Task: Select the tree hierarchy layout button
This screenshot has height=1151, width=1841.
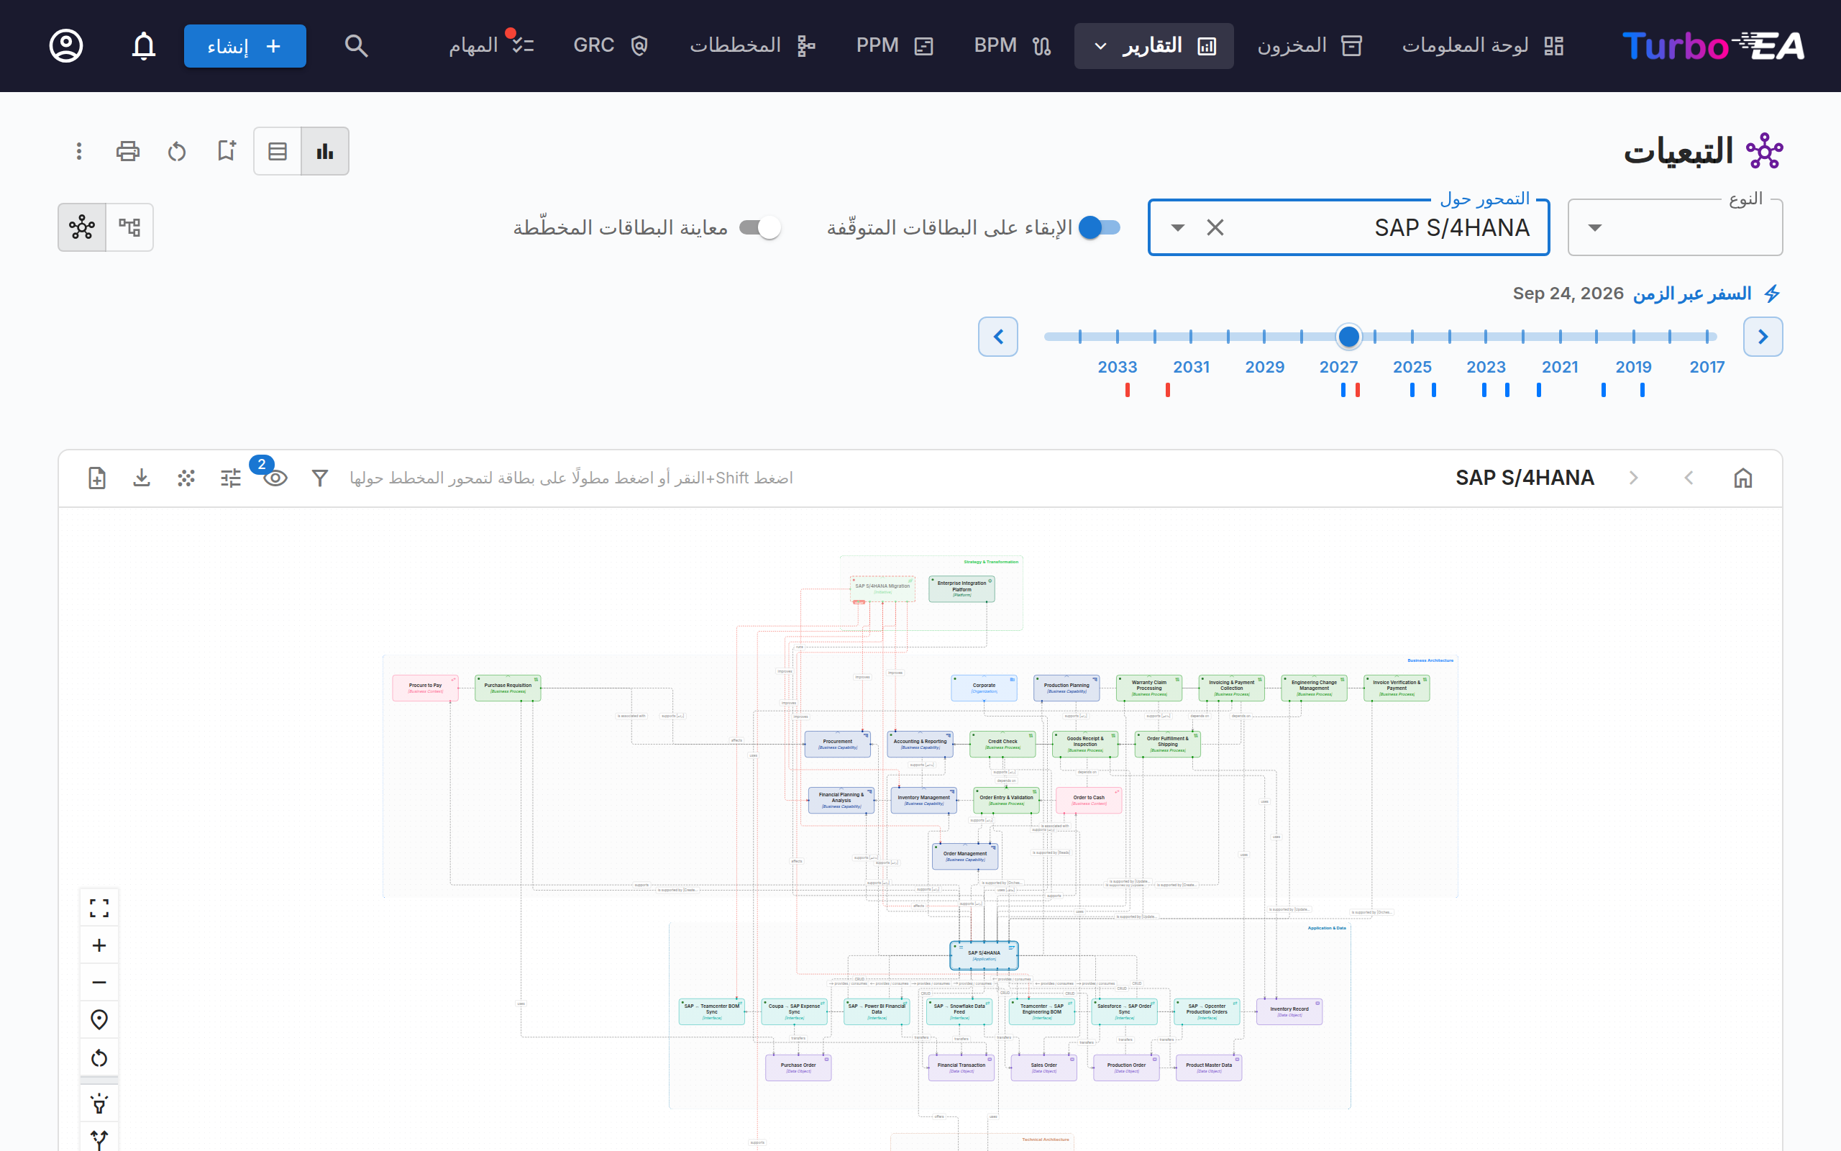Action: [x=130, y=227]
